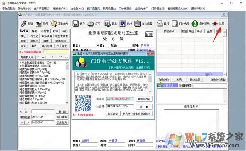Select the 呼吸 drug category
Screen dimensions: 246x151
[56, 31]
